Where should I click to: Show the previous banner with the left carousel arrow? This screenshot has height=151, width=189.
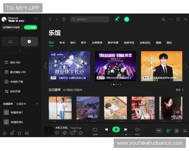point(45,66)
